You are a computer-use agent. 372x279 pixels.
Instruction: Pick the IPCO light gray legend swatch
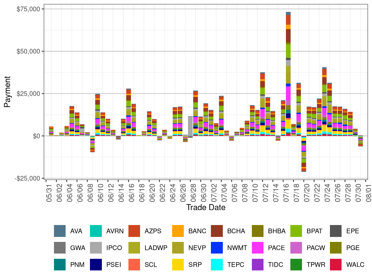click(x=96, y=248)
